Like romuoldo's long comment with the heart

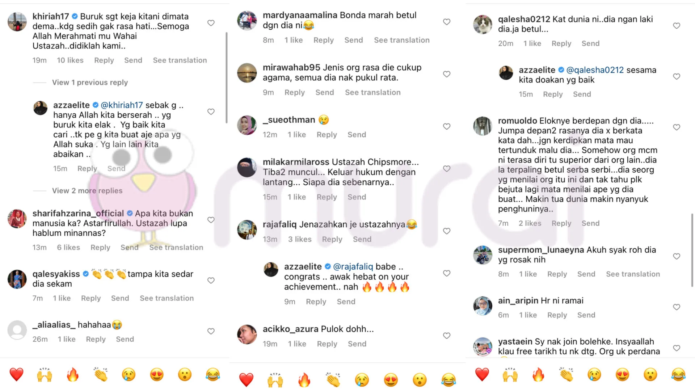(677, 127)
